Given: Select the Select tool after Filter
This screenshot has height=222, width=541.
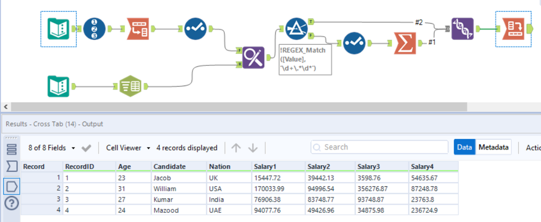Looking at the screenshot, I should (x=354, y=43).
